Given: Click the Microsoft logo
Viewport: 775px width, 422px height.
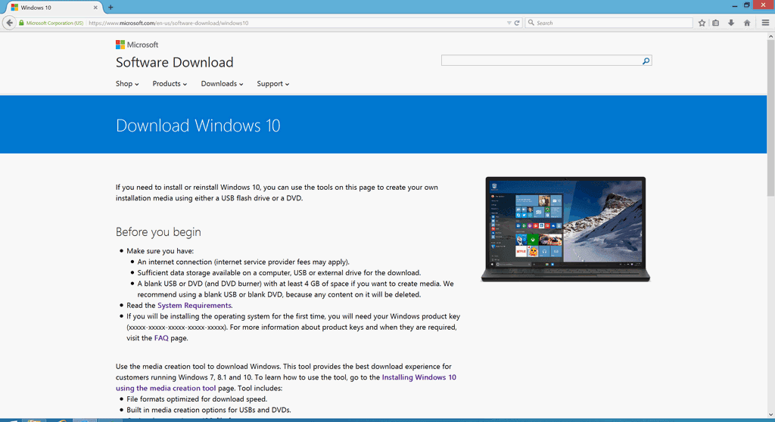Looking at the screenshot, I should (137, 45).
